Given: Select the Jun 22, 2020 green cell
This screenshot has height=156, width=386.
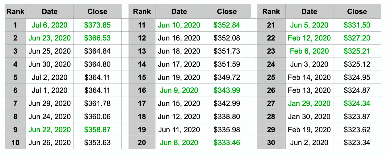Looking at the screenshot, I should pyautogui.click(x=50, y=129).
